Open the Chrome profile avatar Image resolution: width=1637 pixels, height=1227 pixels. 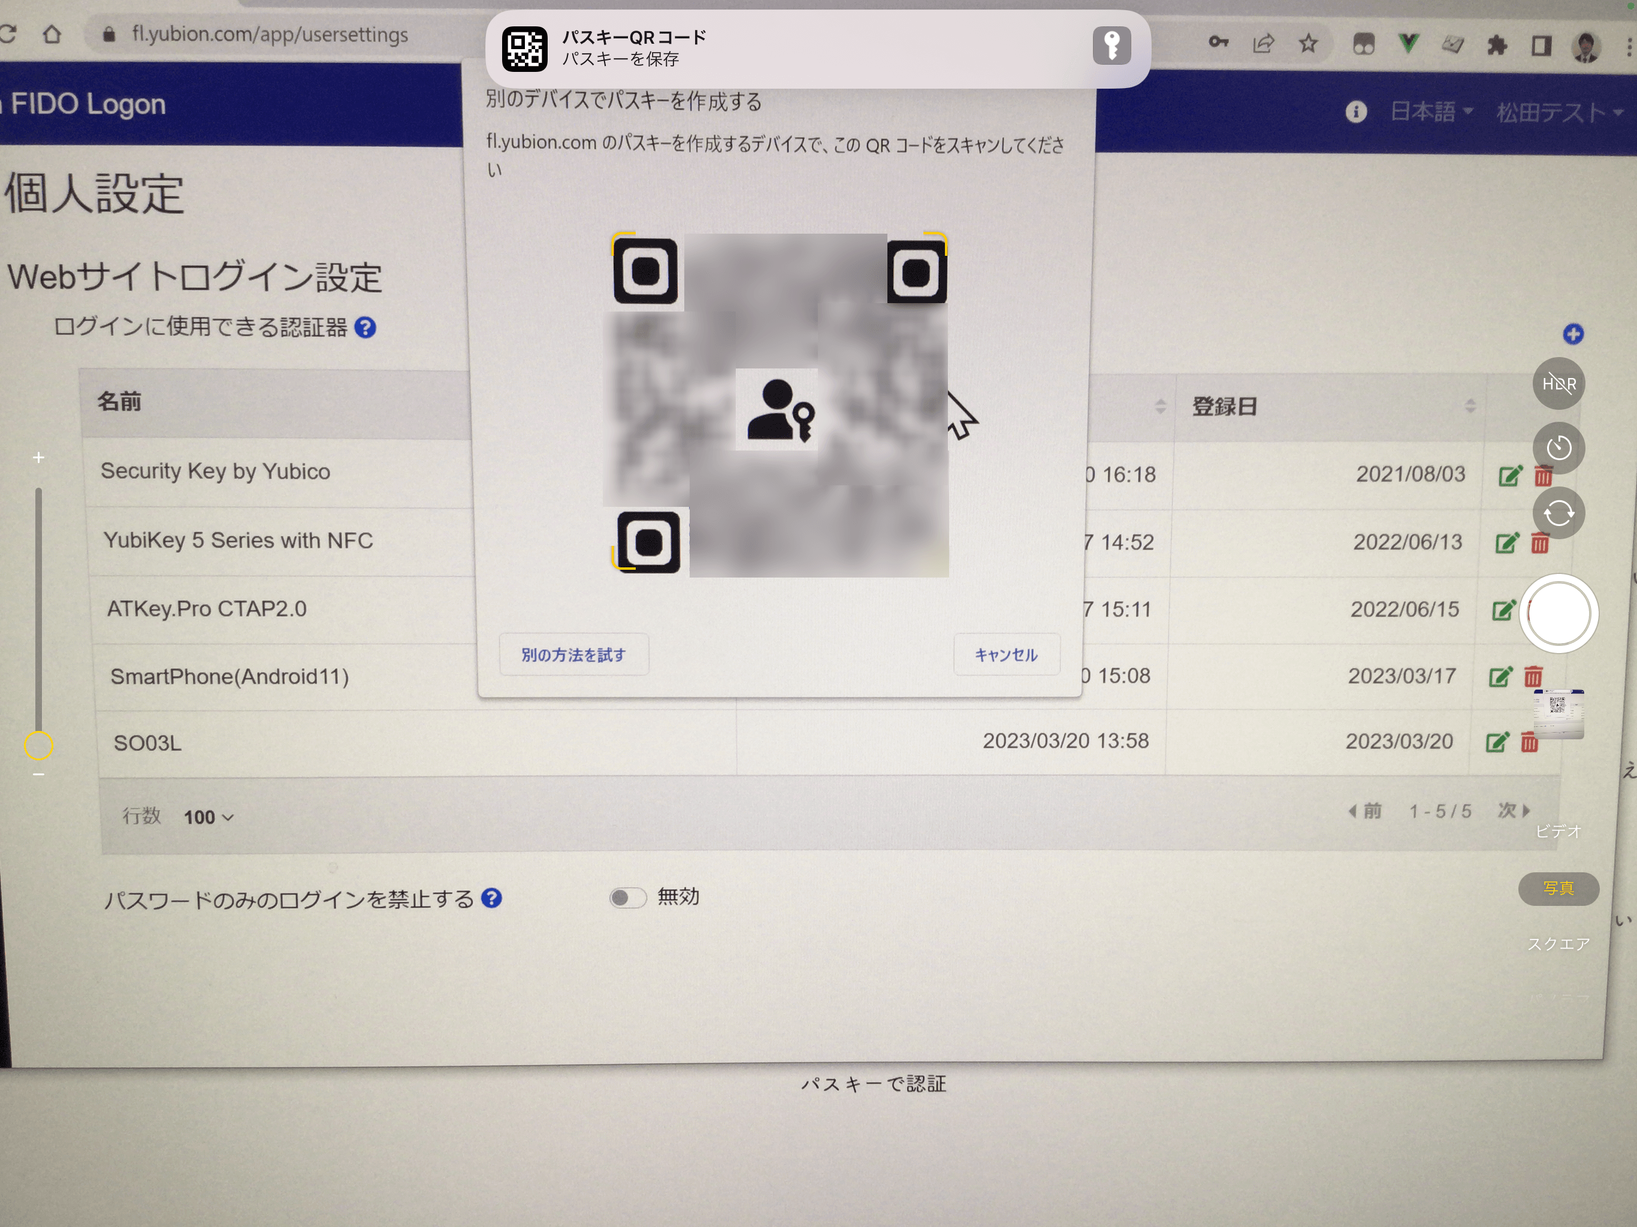(1586, 47)
